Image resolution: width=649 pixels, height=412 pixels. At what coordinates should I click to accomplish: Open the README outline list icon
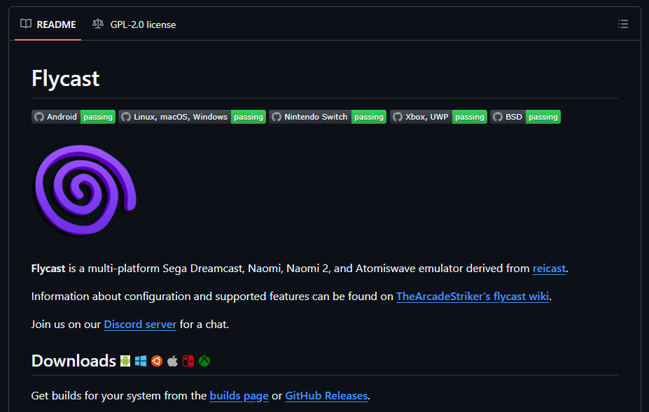623,24
